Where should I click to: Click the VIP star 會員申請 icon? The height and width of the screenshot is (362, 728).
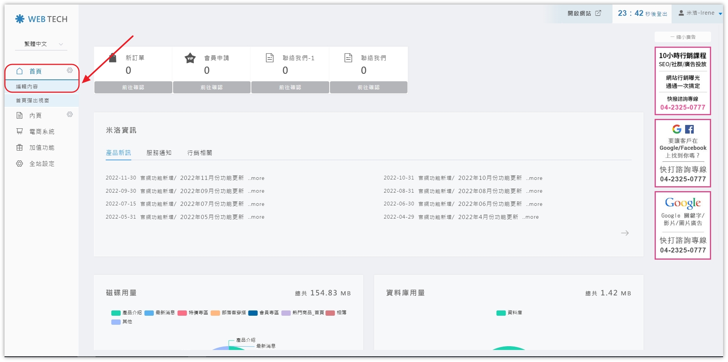pos(190,58)
